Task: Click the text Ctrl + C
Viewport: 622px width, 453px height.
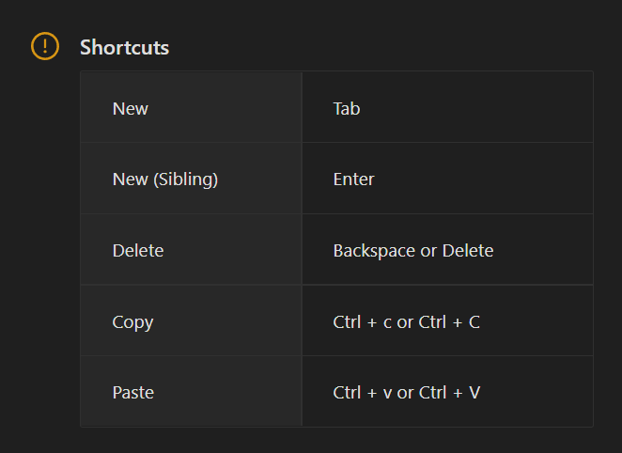Action: [449, 321]
